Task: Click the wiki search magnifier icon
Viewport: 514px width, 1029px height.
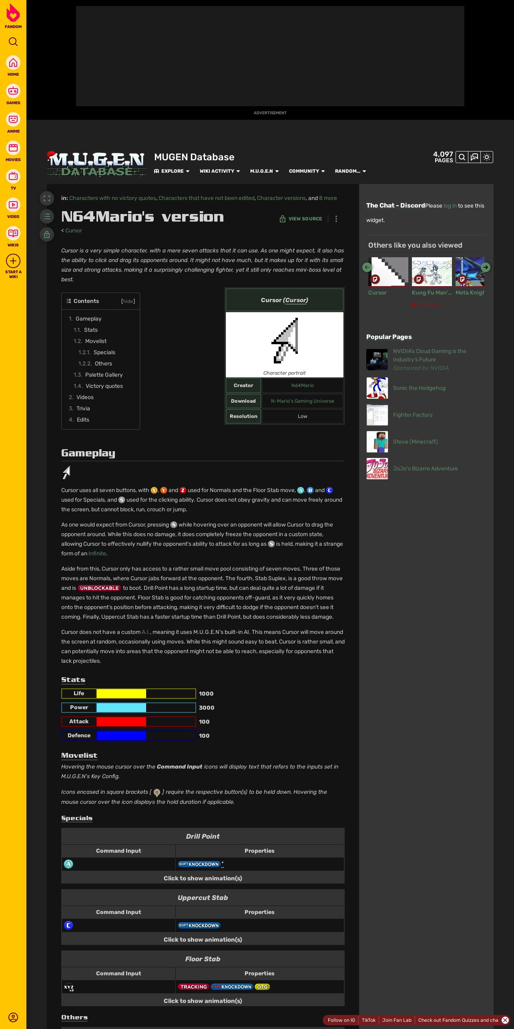Action: point(462,157)
